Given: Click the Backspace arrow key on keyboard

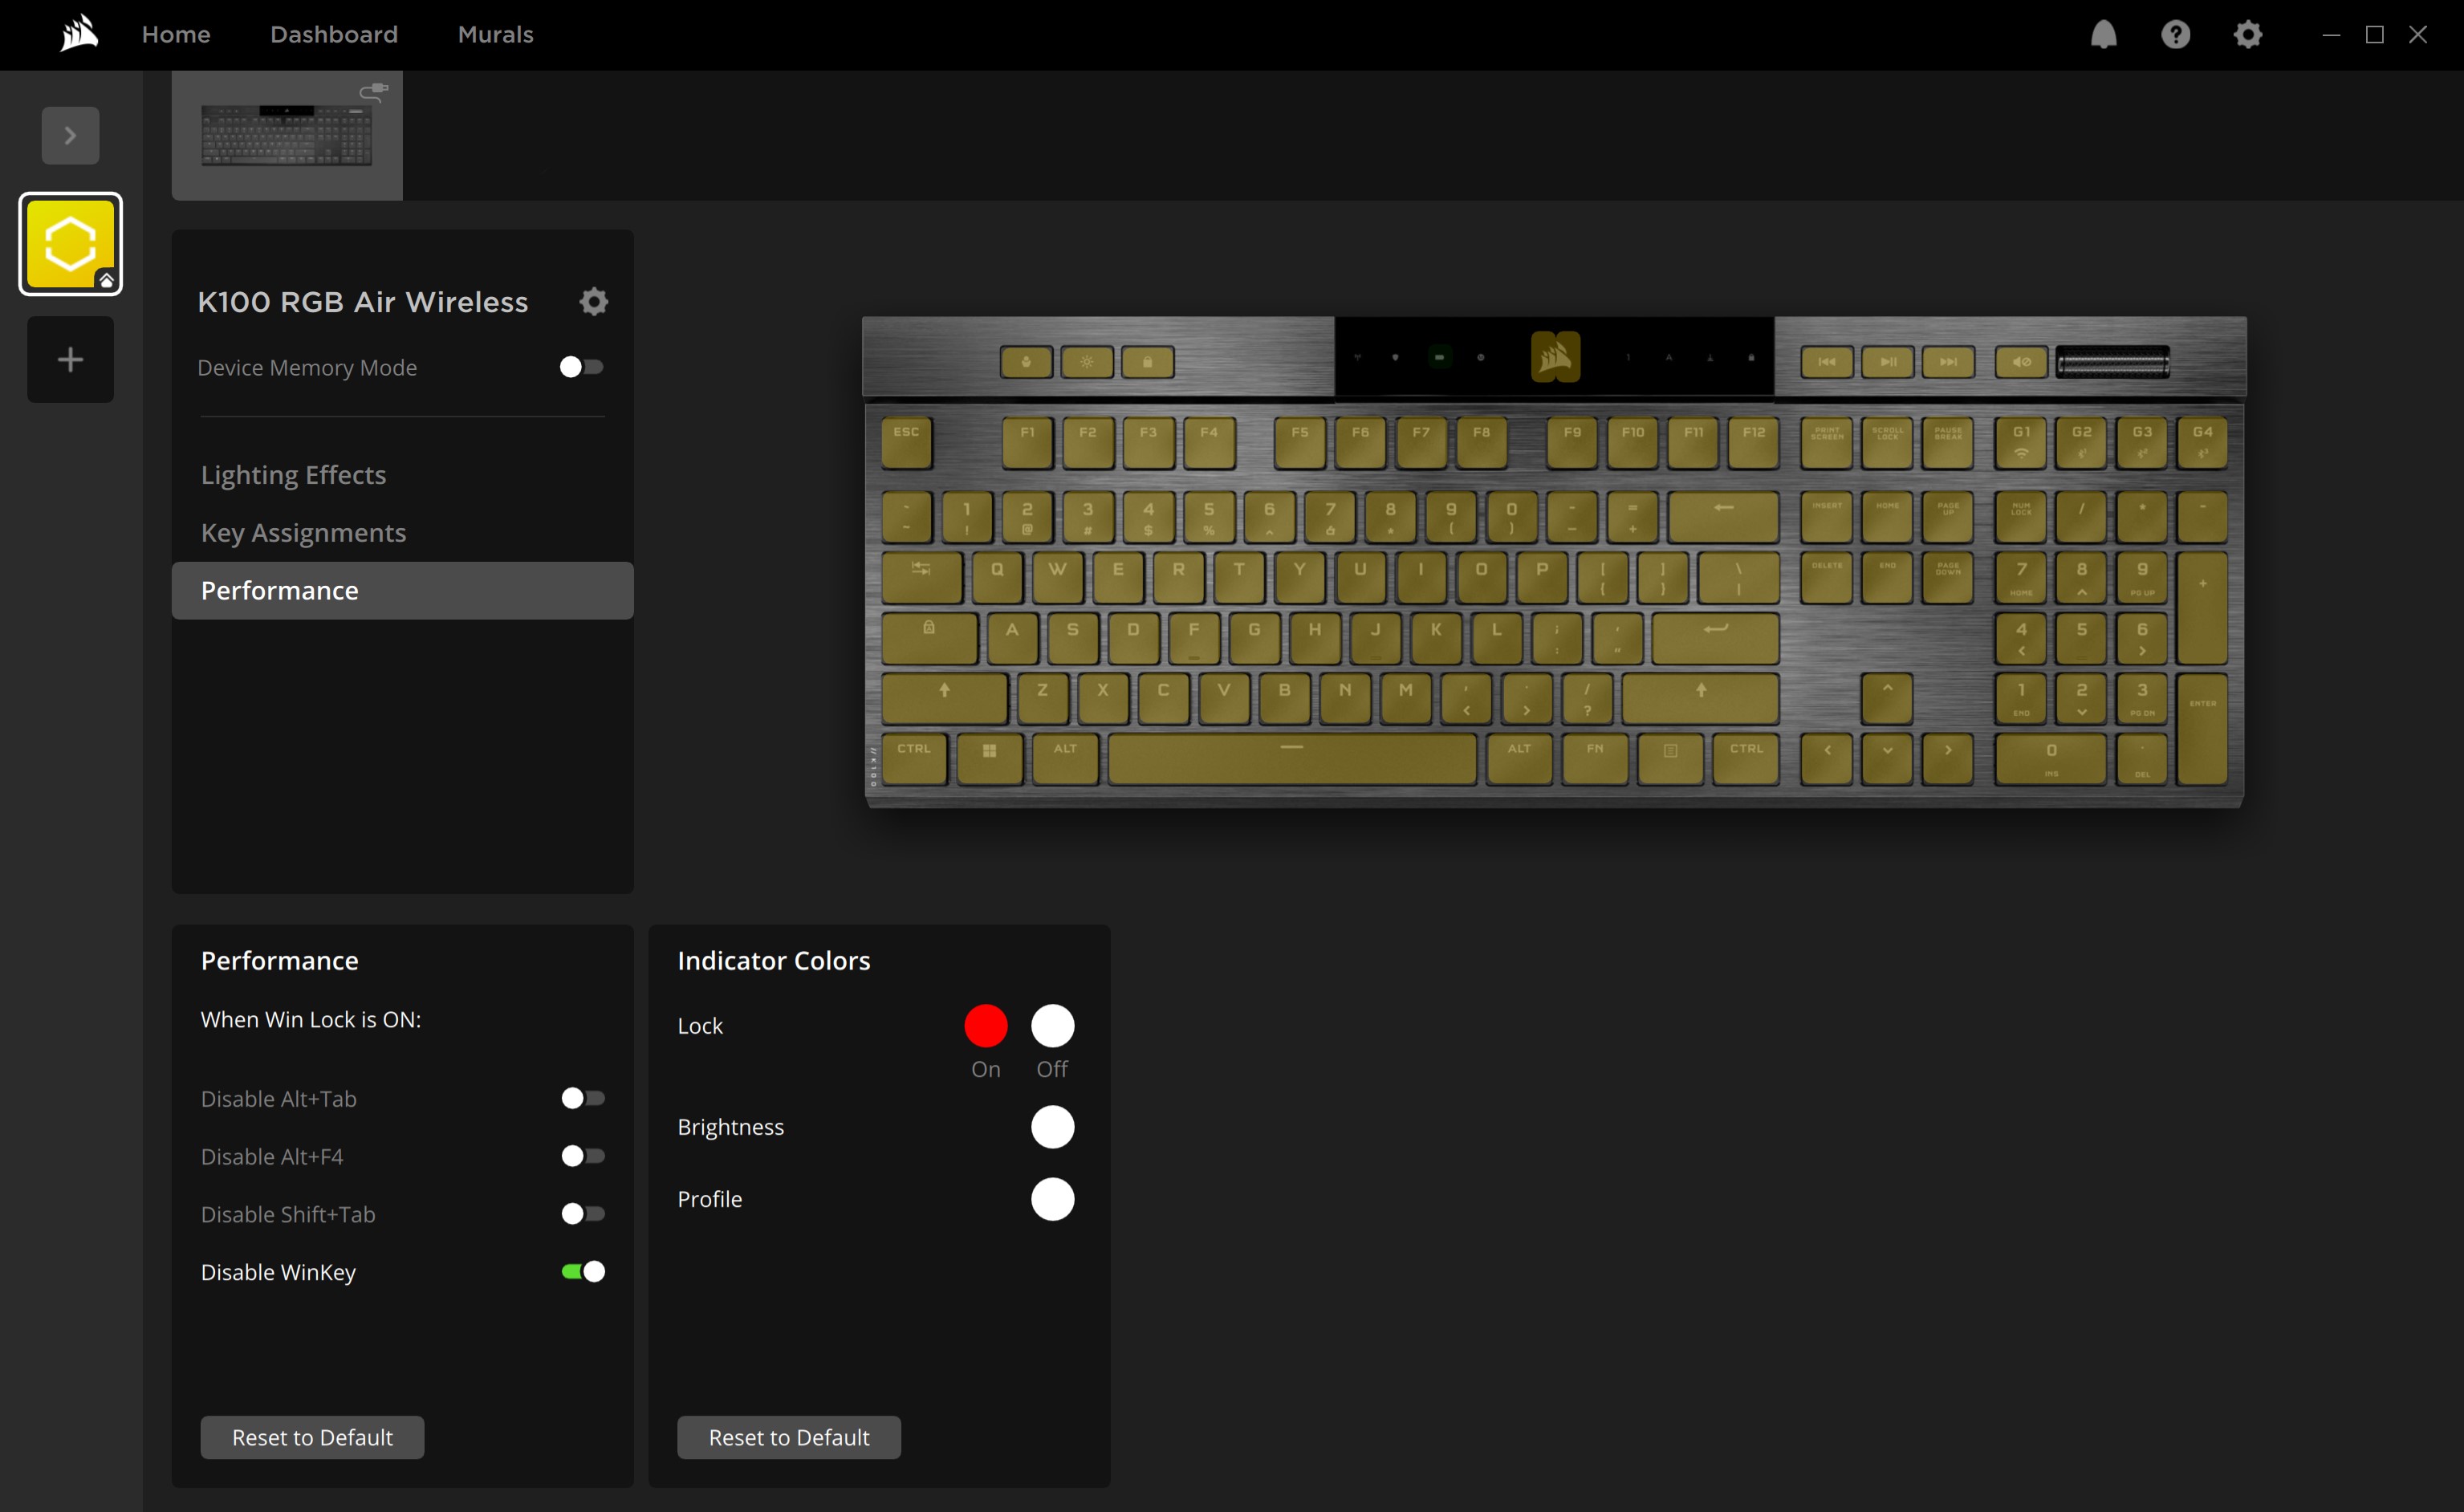Looking at the screenshot, I should point(1724,516).
